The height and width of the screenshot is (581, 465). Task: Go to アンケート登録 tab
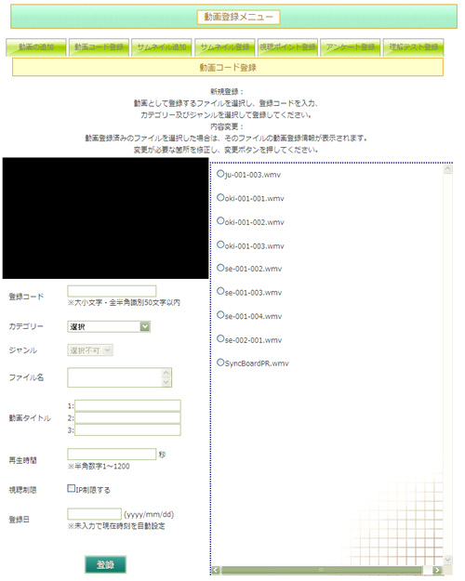pos(351,47)
